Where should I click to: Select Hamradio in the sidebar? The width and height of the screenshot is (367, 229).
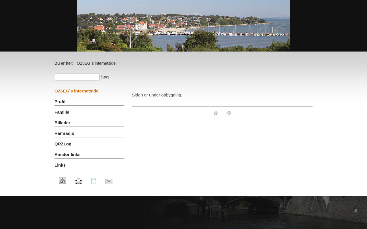[65, 133]
